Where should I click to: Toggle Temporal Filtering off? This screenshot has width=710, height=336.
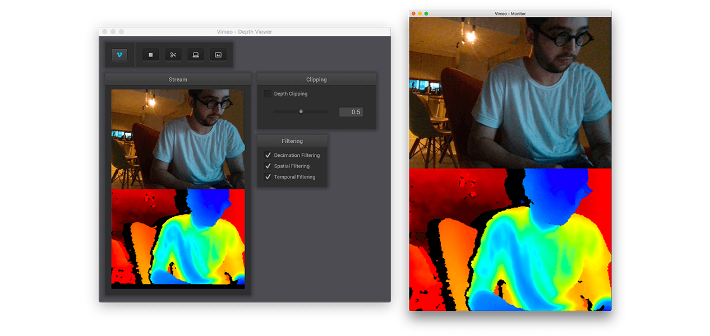pyautogui.click(x=268, y=177)
